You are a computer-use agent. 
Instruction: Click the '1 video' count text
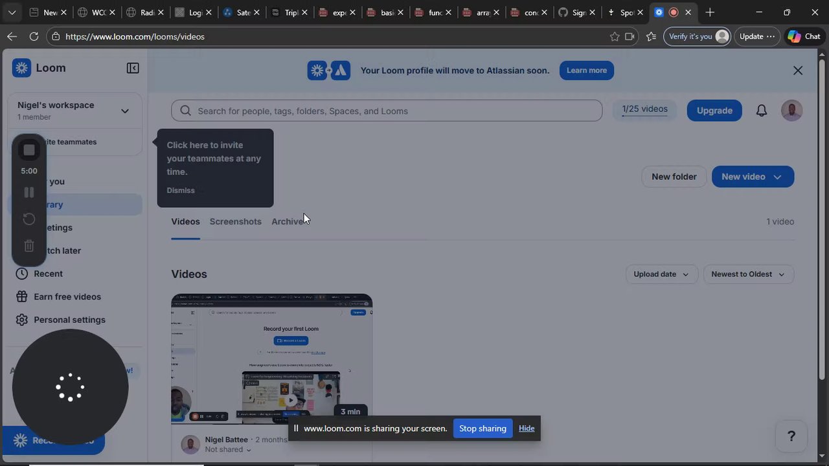point(780,221)
